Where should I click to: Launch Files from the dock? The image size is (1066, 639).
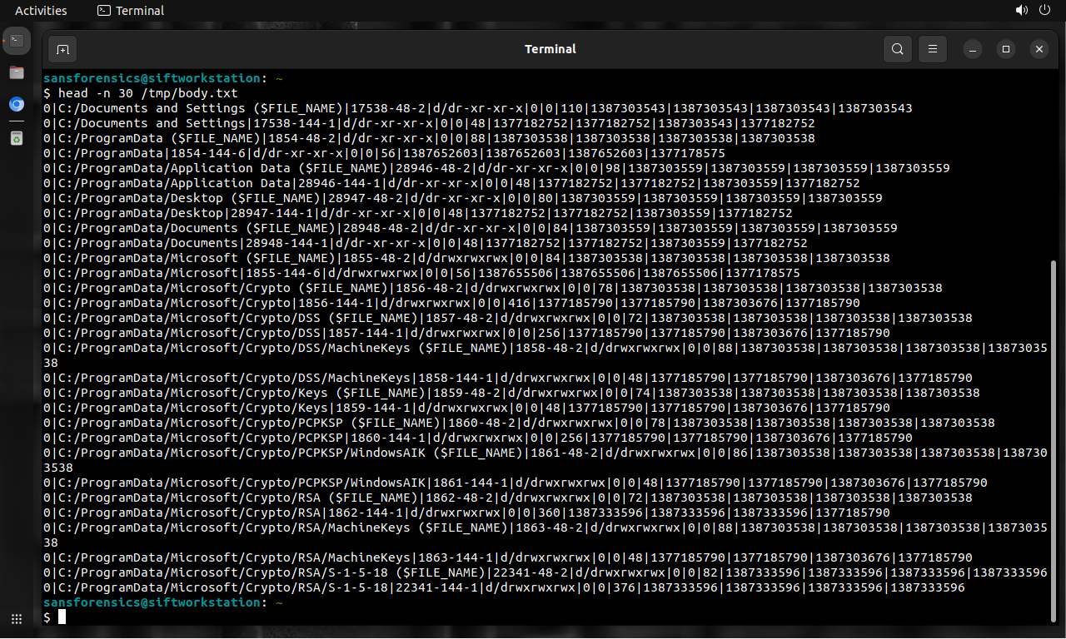pos(17,72)
